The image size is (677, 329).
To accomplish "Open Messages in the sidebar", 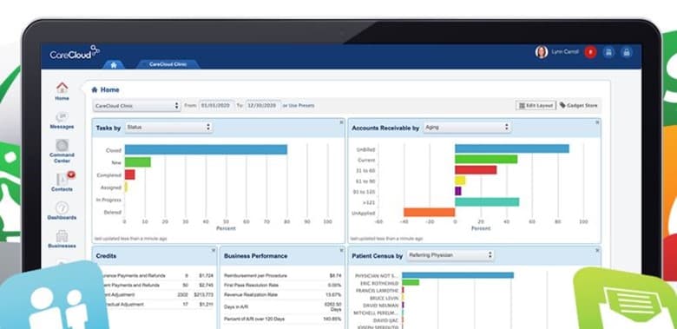I will pos(62,121).
